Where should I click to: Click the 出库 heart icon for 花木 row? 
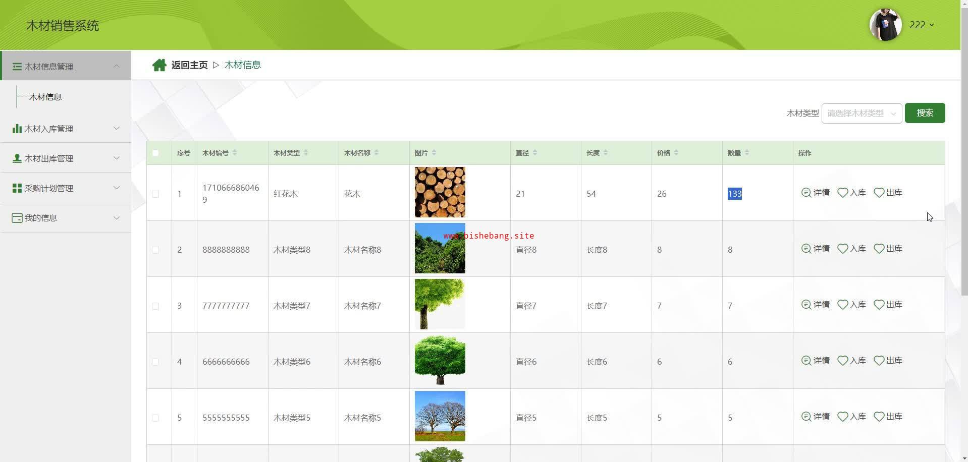879,193
